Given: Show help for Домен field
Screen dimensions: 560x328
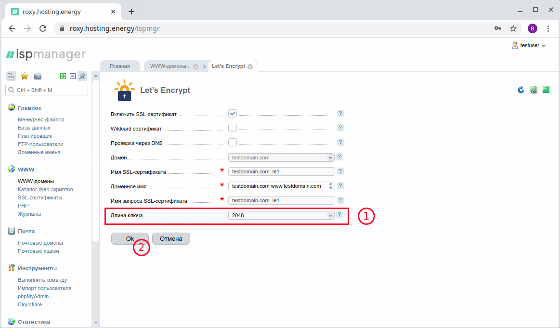Looking at the screenshot, I should click(339, 157).
